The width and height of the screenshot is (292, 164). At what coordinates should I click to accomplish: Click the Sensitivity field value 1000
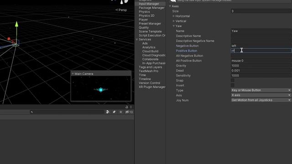coord(261,75)
